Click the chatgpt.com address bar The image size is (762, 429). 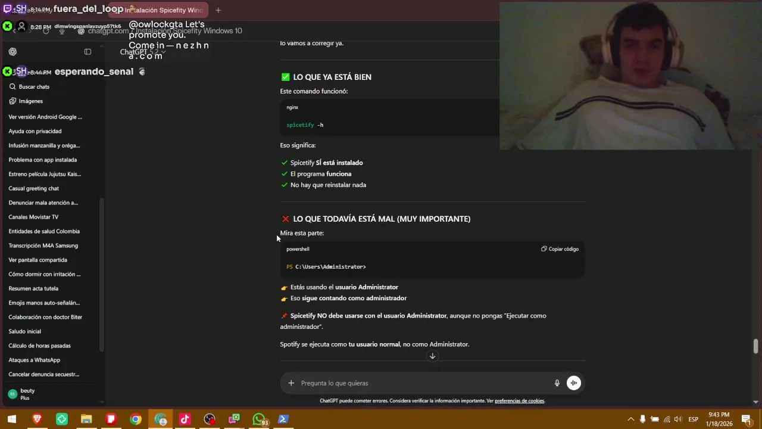(165, 31)
